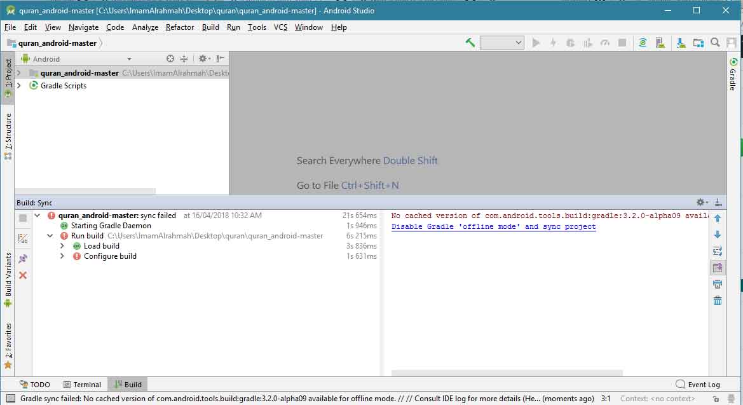Open the Event Log button
Image resolution: width=743 pixels, height=405 pixels.
[698, 385]
